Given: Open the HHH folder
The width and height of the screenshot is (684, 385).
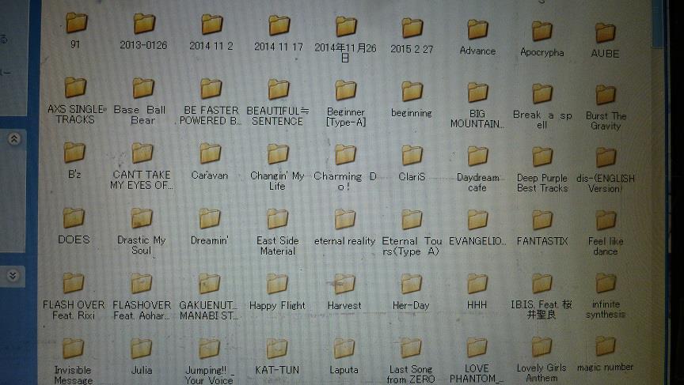Looking at the screenshot, I should click(477, 284).
